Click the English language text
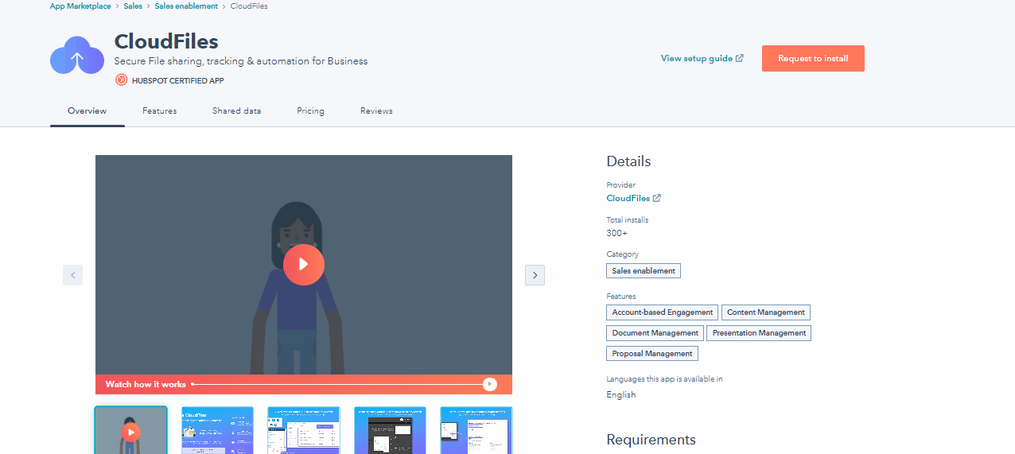 point(621,395)
